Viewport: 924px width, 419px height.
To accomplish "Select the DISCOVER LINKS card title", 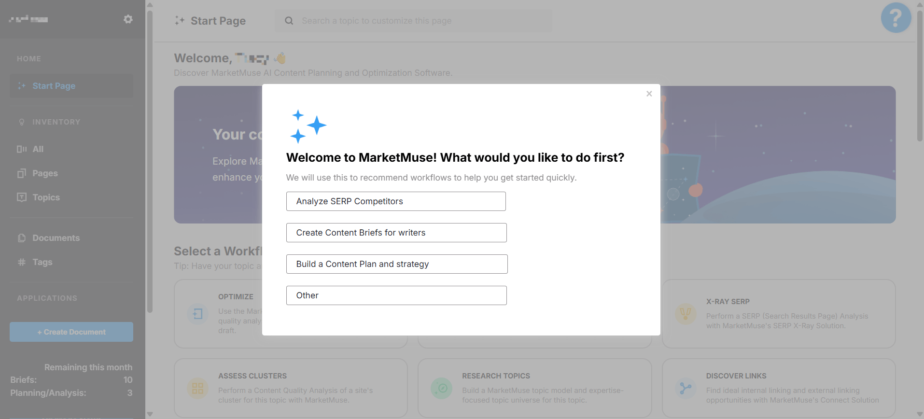I will 736,376.
